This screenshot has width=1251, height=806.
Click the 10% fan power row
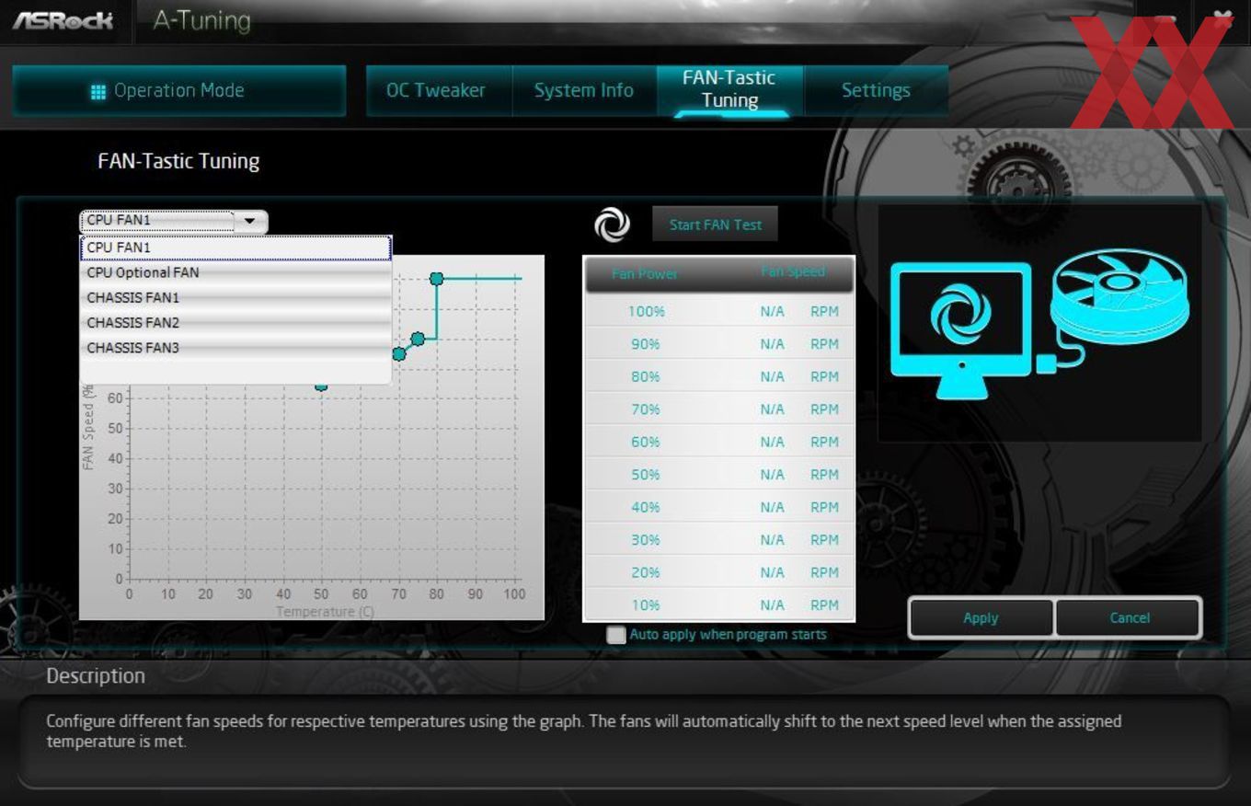click(x=719, y=605)
